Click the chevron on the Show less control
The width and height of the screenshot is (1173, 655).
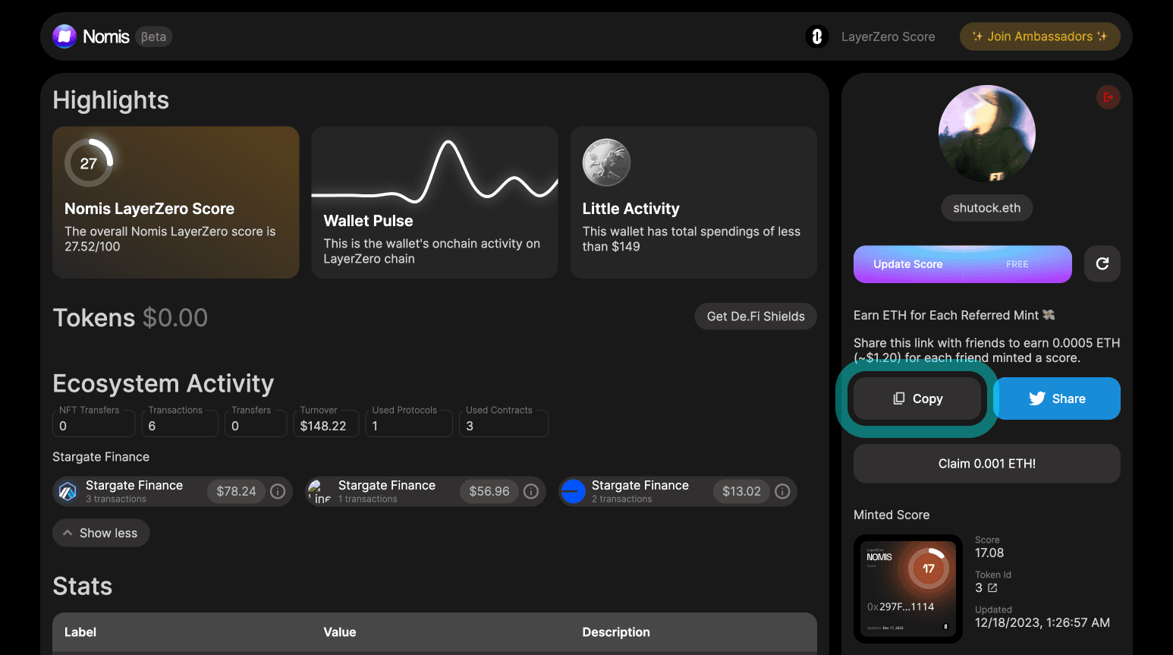point(67,533)
